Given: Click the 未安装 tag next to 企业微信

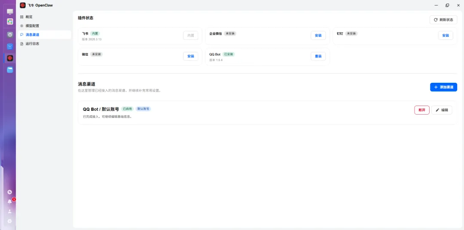Looking at the screenshot, I should pyautogui.click(x=230, y=33).
